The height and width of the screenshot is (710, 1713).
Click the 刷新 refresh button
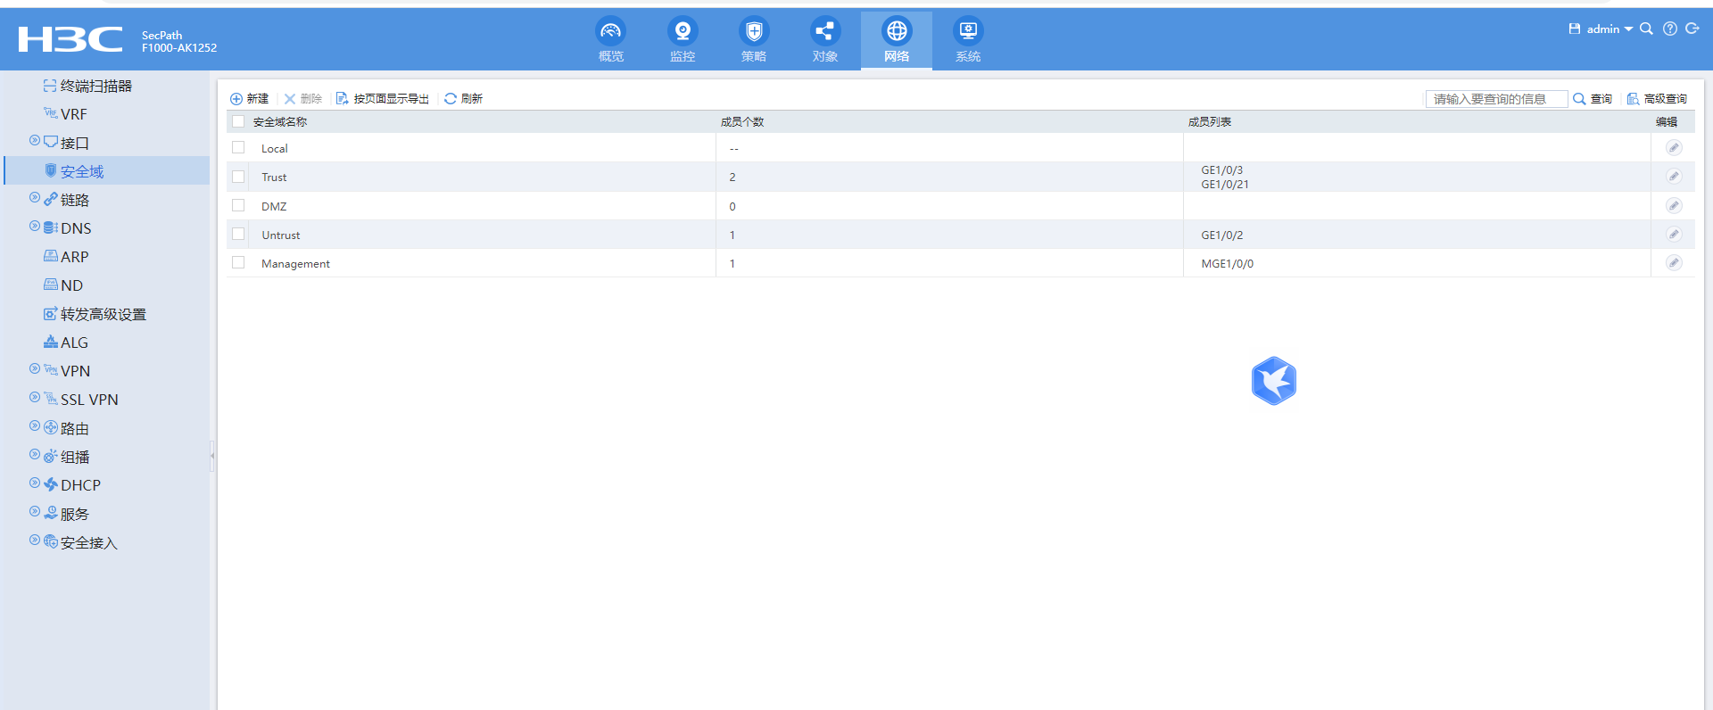click(x=464, y=99)
